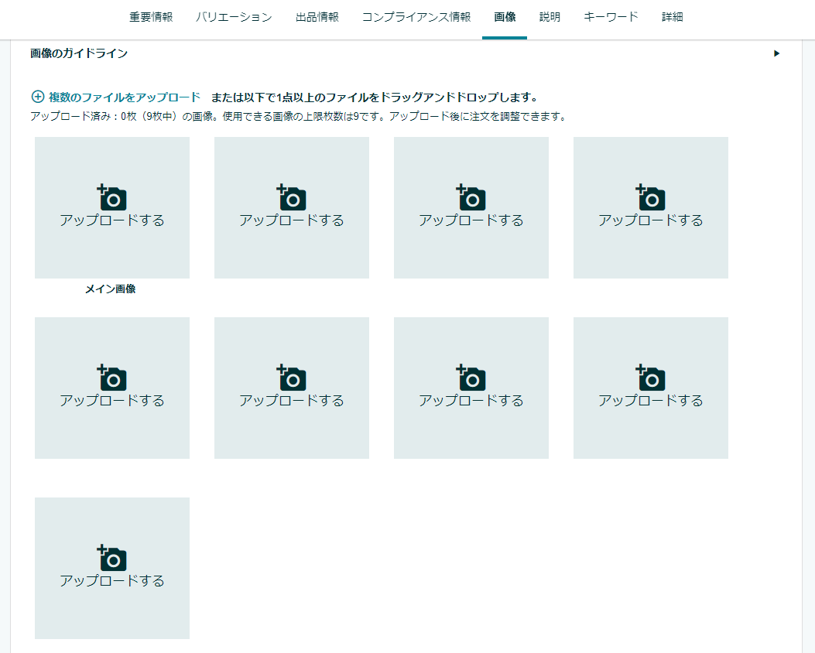This screenshot has height=653, width=815.
Task: Open the 説明 tab
Action: click(550, 17)
